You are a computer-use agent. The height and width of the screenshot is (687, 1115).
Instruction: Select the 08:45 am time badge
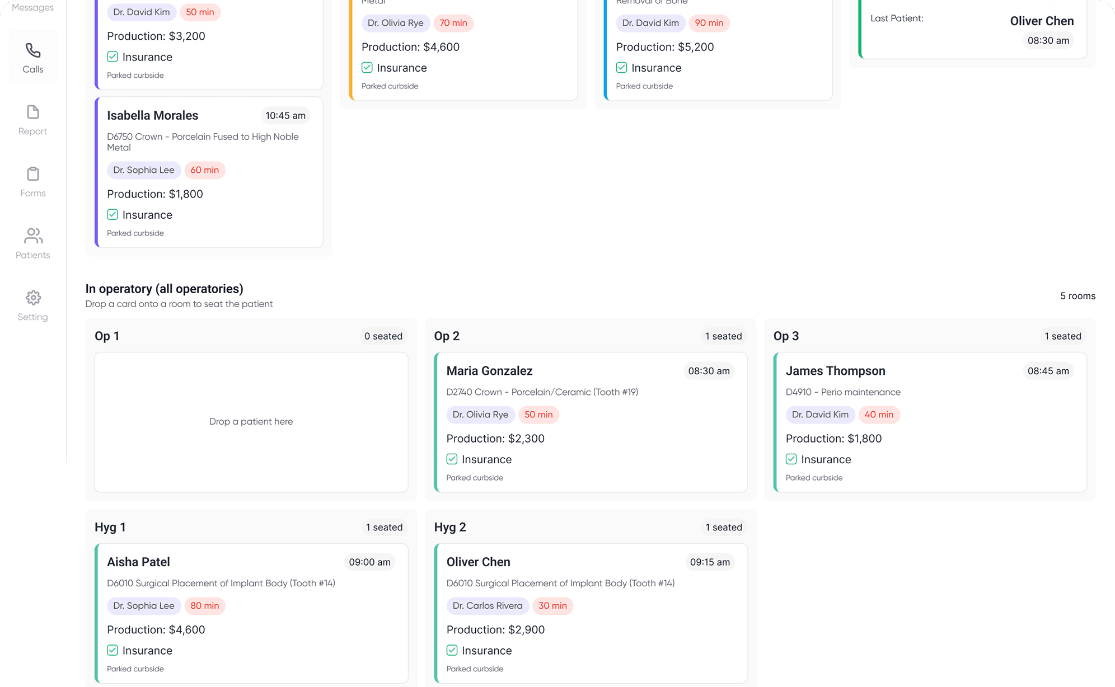[x=1048, y=371]
